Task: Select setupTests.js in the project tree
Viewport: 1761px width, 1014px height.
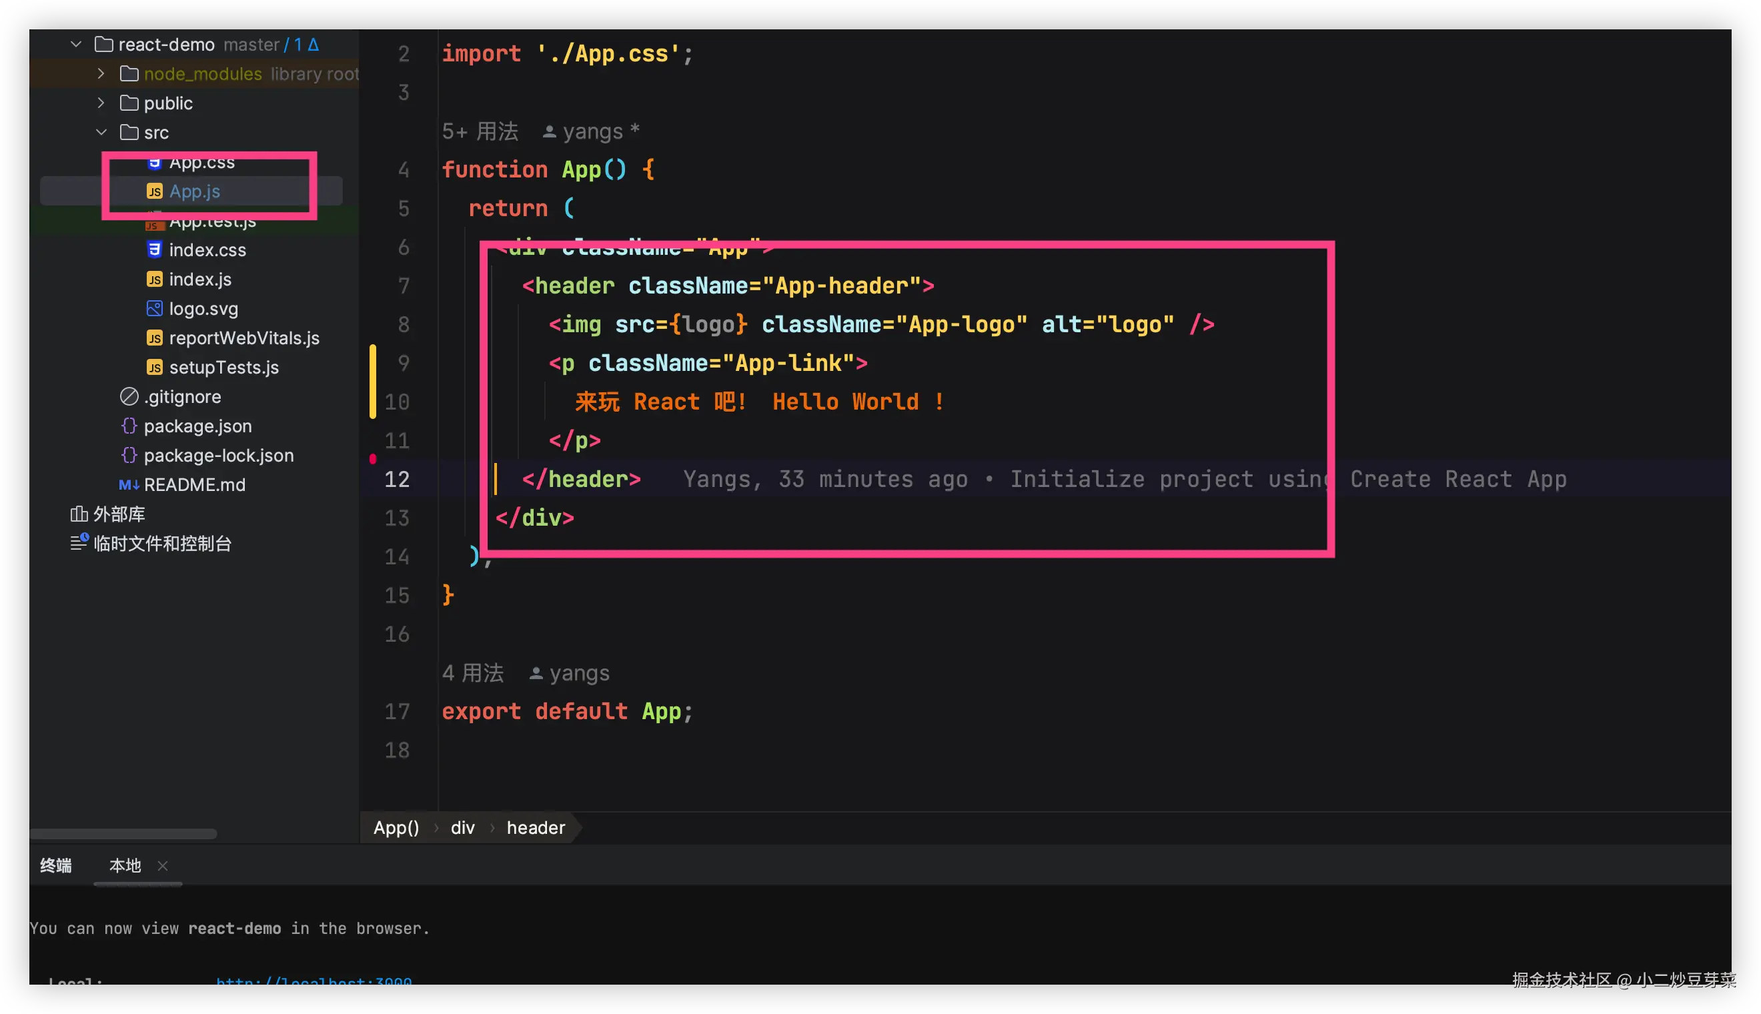Action: pos(223,367)
